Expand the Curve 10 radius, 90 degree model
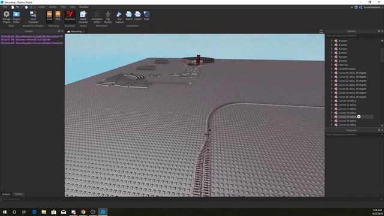 pyautogui.click(x=332, y=73)
